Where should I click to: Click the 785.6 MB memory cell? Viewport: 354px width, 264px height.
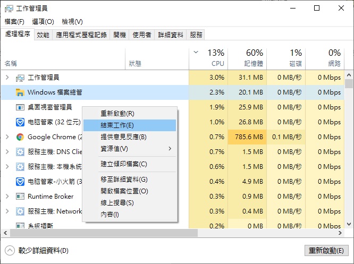coord(247,137)
